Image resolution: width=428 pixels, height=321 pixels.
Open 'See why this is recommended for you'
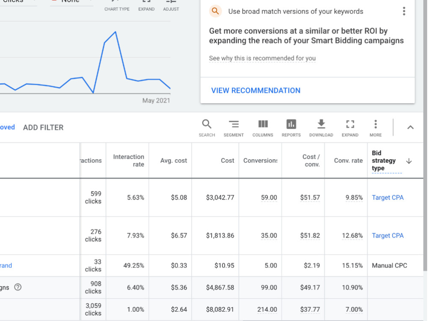(x=262, y=58)
